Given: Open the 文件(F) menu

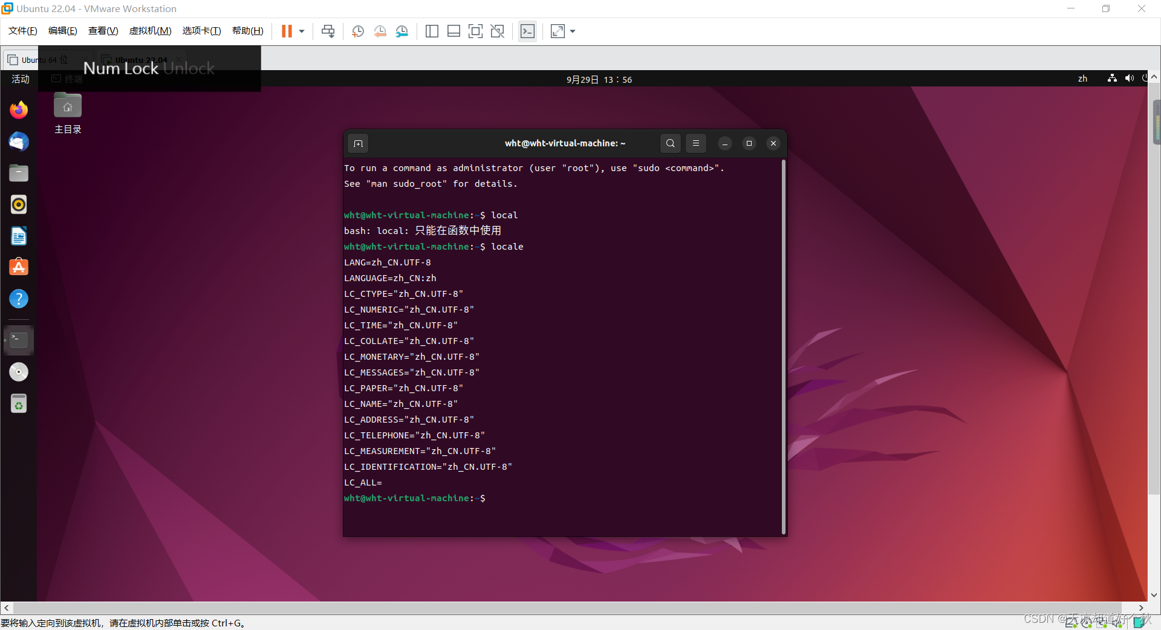Looking at the screenshot, I should point(22,31).
